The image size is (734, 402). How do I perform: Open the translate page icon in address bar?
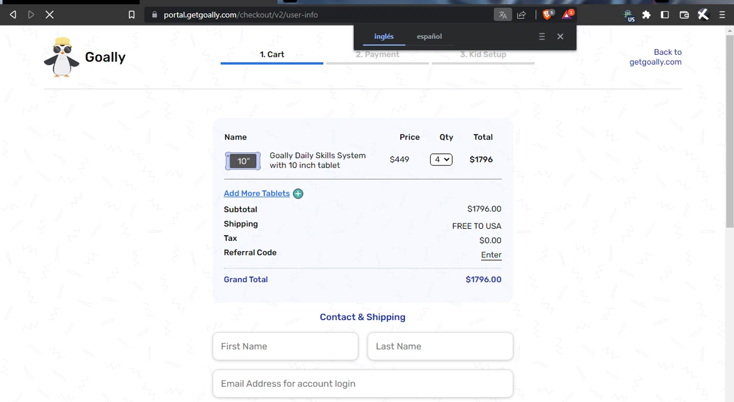coord(503,15)
